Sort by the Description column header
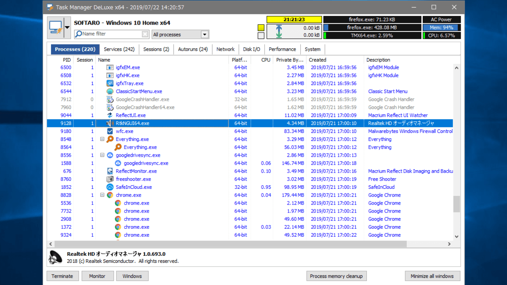The height and width of the screenshot is (285, 507). click(408, 60)
